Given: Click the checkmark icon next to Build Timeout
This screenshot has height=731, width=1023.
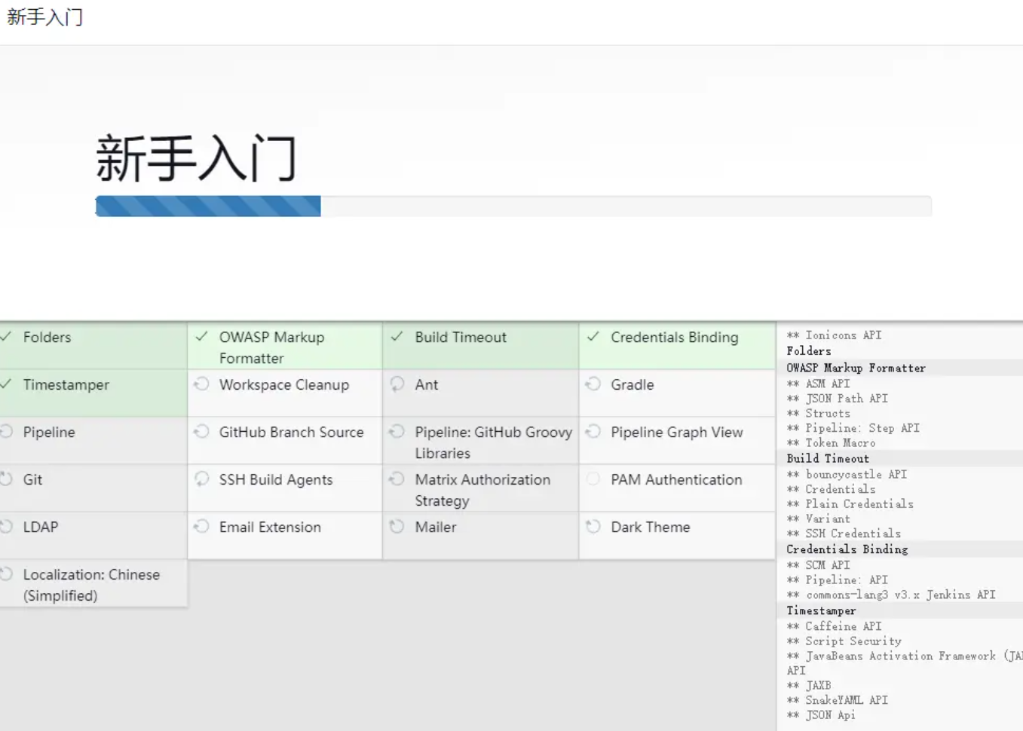Looking at the screenshot, I should 397,337.
